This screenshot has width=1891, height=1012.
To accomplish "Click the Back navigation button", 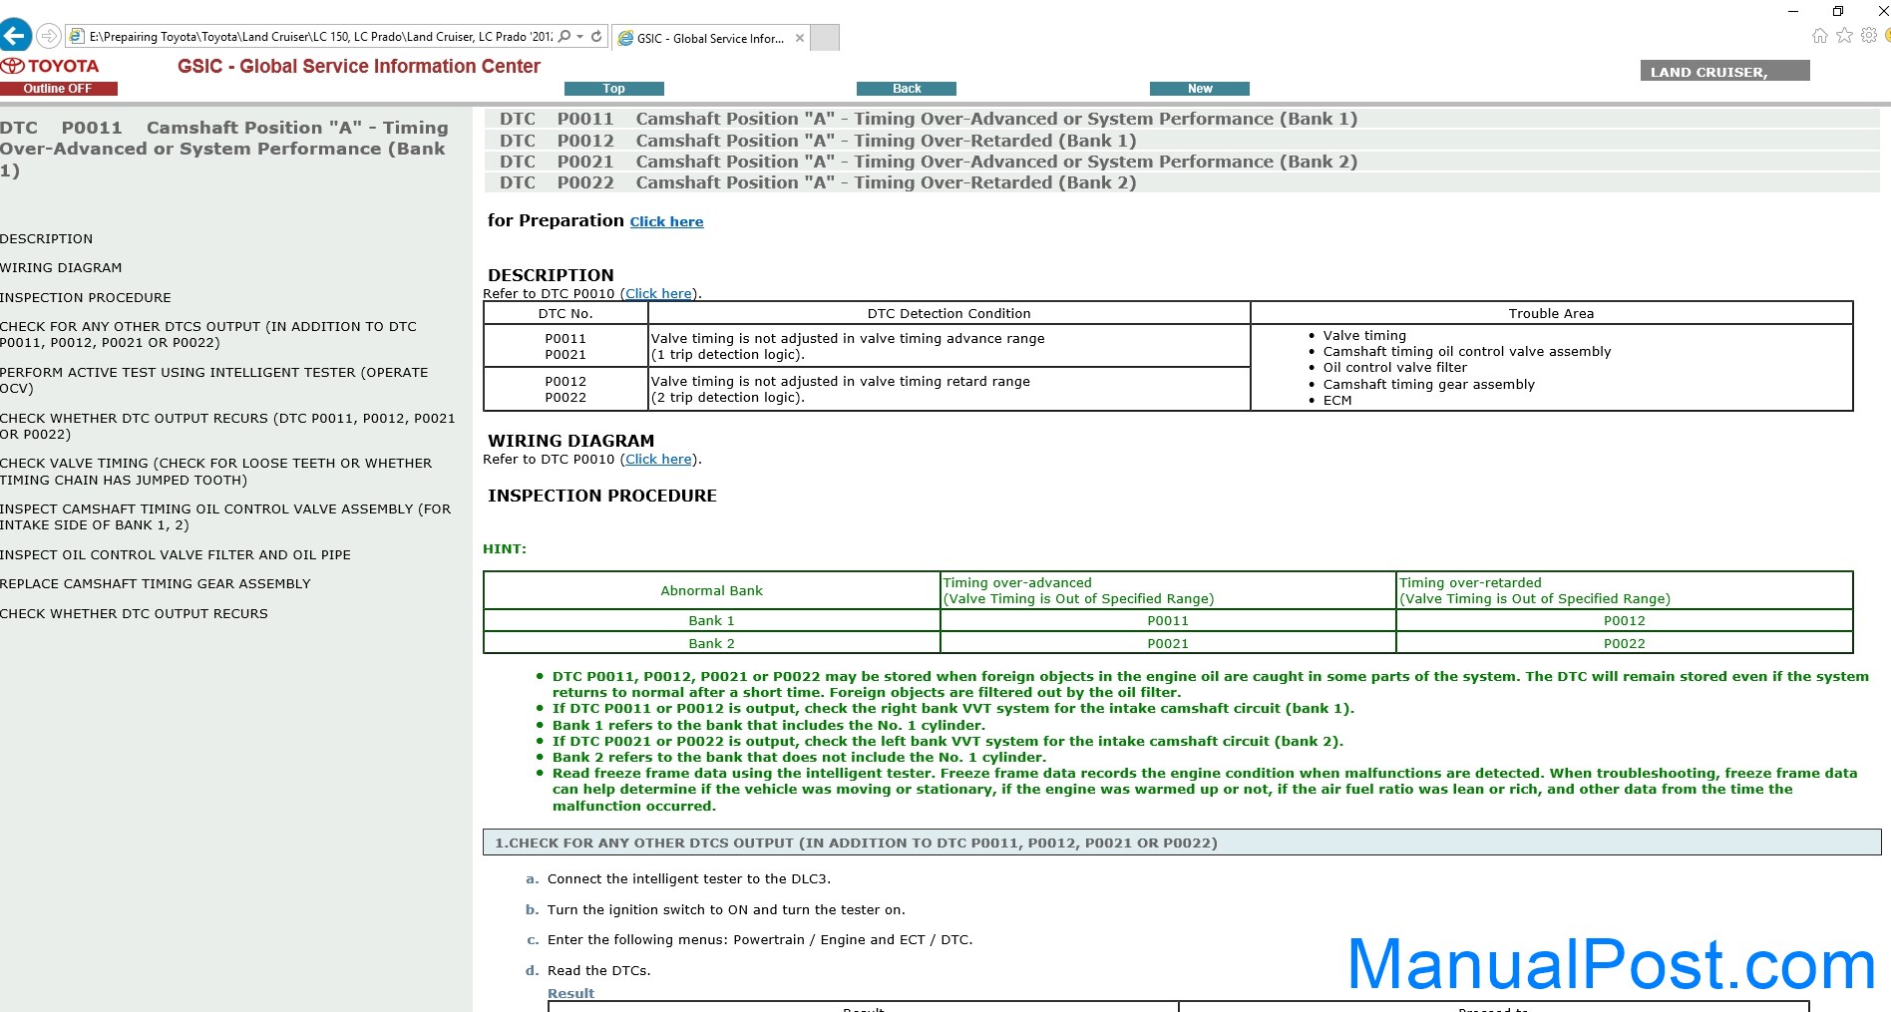I will (907, 89).
